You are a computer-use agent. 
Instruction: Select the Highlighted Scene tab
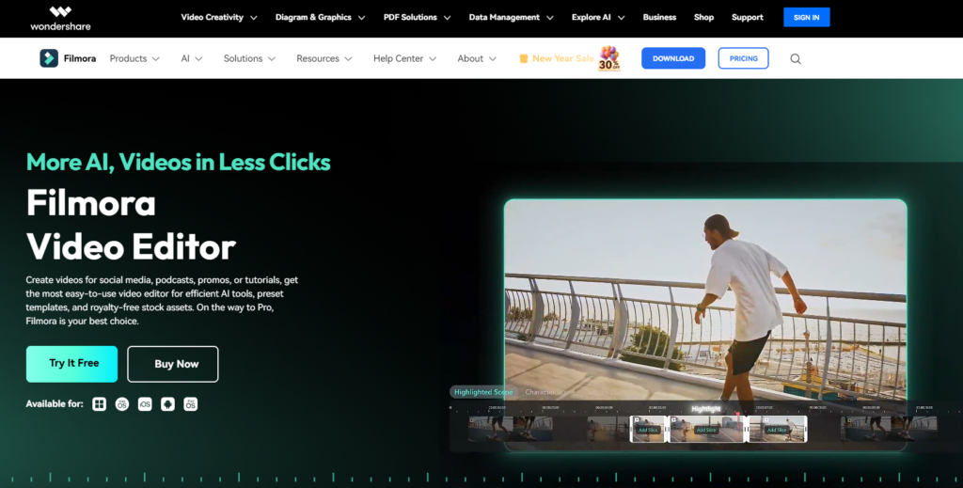(483, 392)
